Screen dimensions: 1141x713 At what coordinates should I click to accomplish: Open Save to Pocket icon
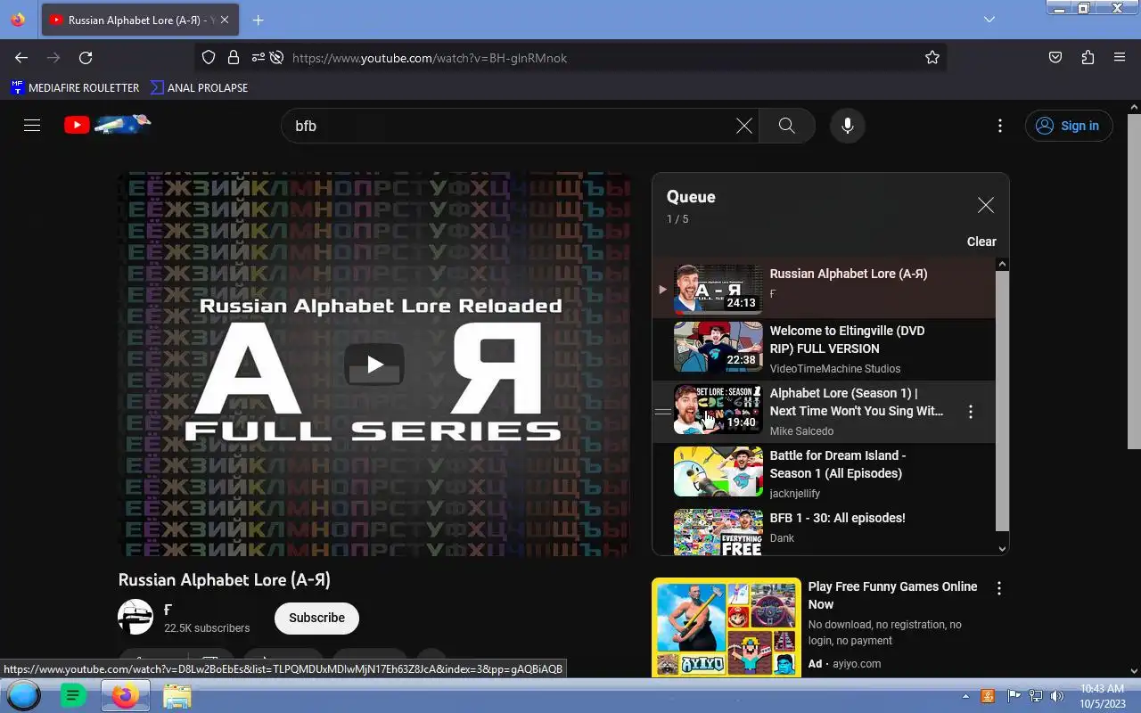(1055, 58)
